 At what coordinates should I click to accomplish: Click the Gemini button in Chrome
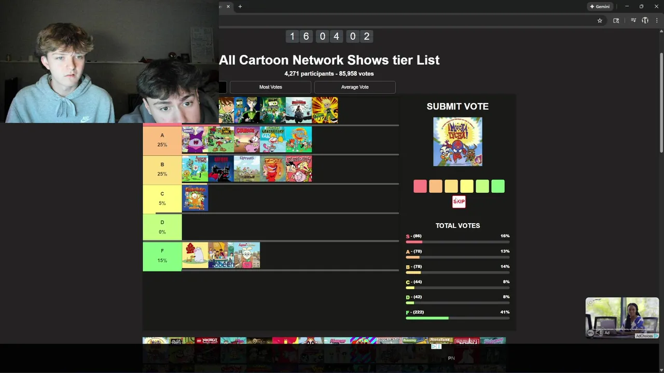tap(599, 6)
